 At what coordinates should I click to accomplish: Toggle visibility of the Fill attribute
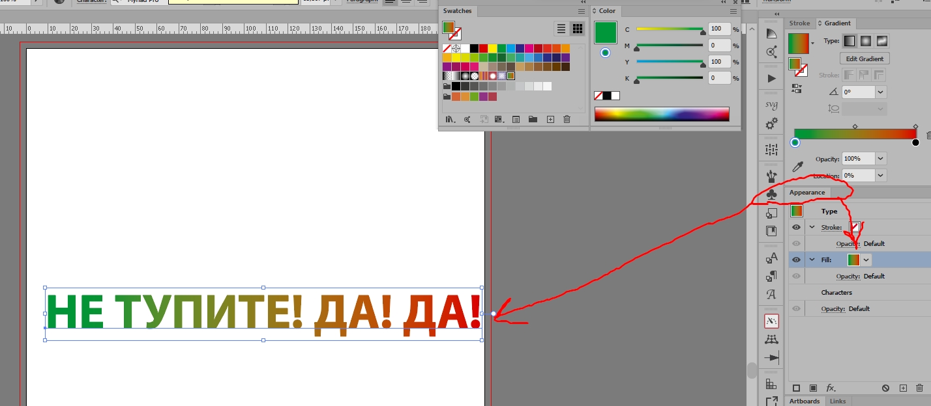click(797, 260)
